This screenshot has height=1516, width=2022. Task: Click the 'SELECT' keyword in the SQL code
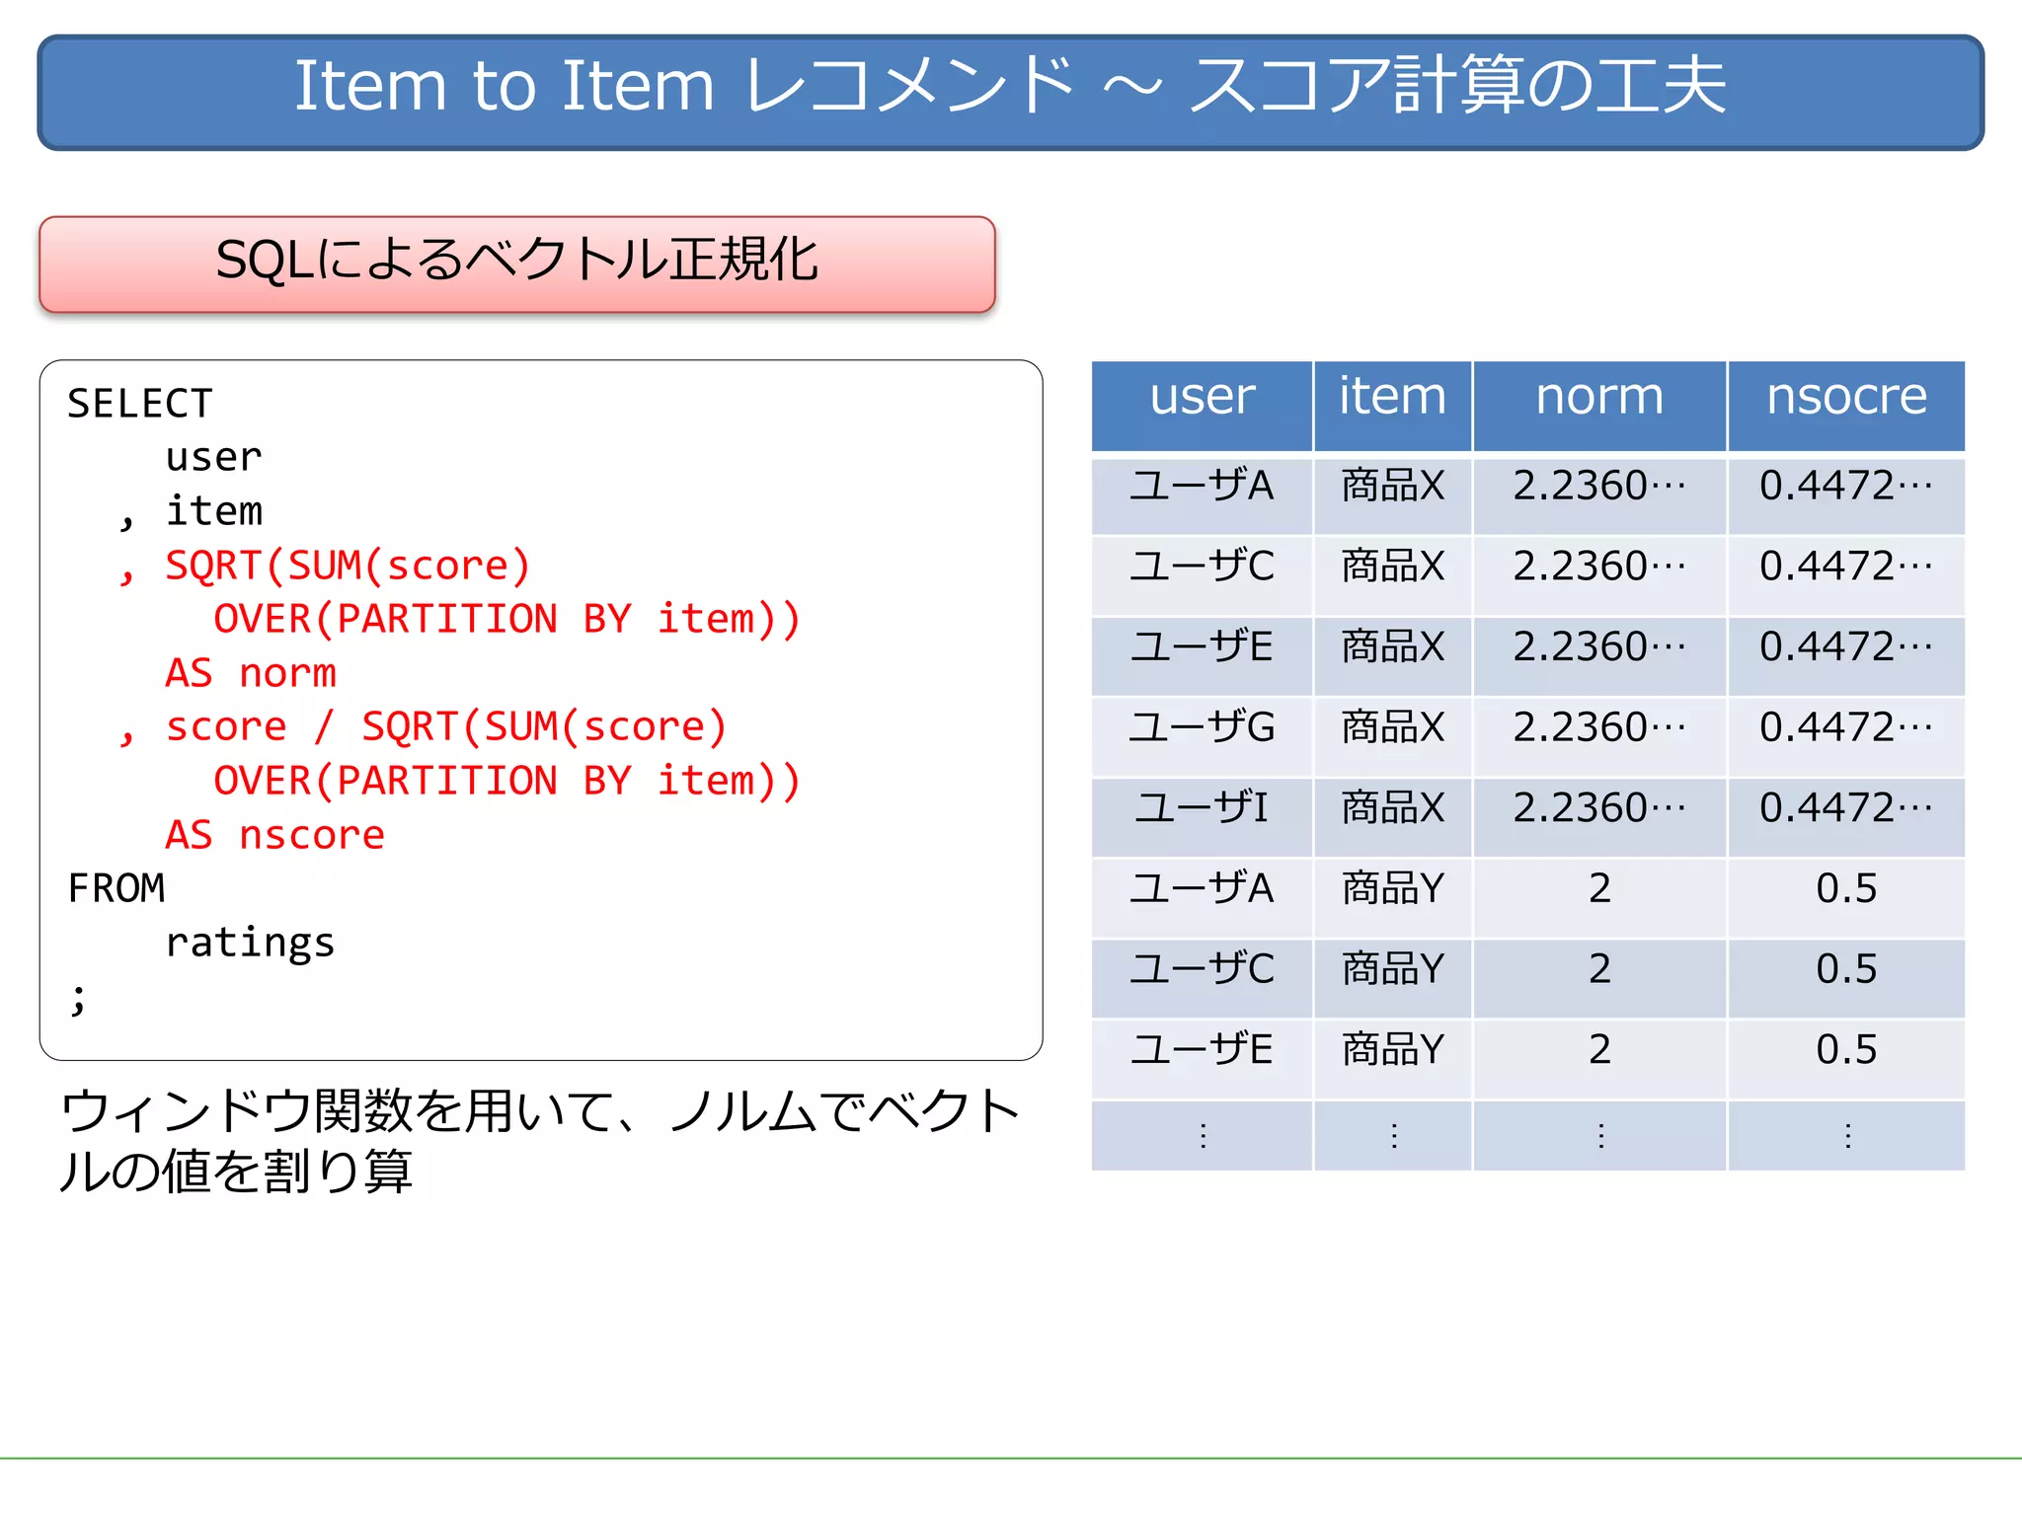point(139,404)
